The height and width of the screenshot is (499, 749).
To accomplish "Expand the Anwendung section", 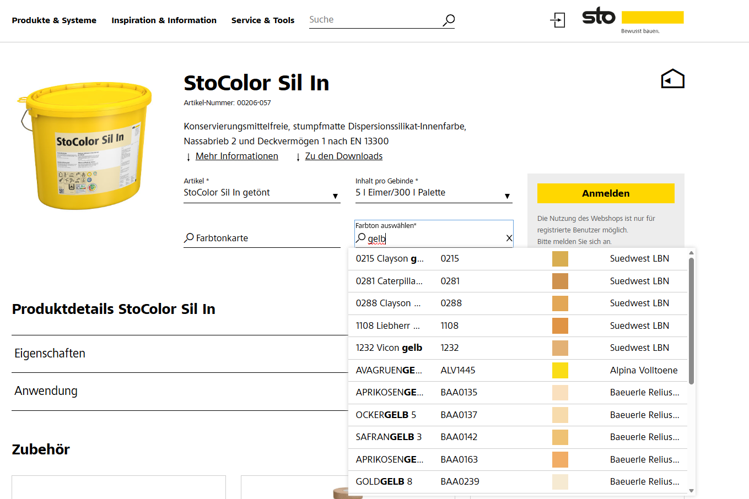I will coord(180,391).
